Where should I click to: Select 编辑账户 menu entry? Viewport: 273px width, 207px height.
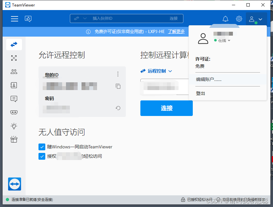(228, 79)
